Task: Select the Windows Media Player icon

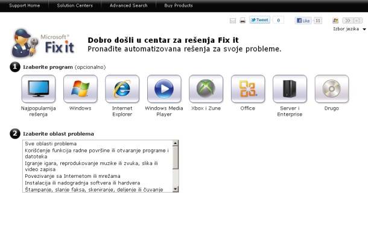Action: pyautogui.click(x=164, y=89)
